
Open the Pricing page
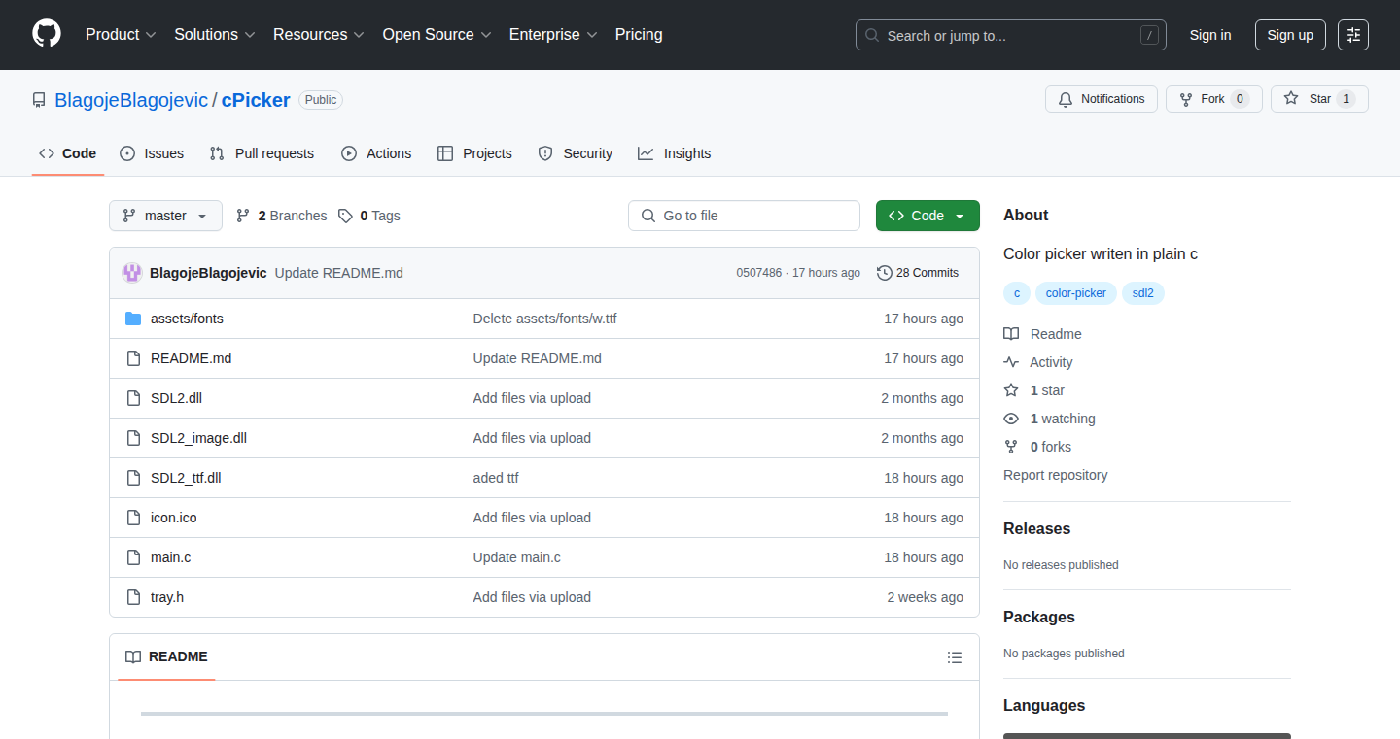[639, 34]
